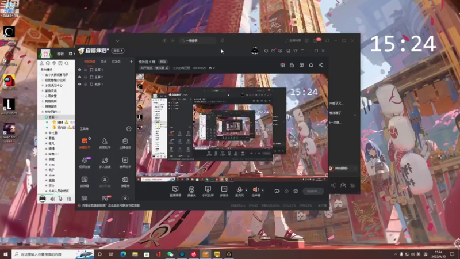This screenshot has width=460, height=259.
Task: Click the chevron-down in background window
Action: [x=117, y=41]
